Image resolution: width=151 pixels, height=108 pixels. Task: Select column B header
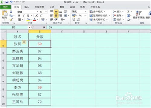[x=40, y=31]
